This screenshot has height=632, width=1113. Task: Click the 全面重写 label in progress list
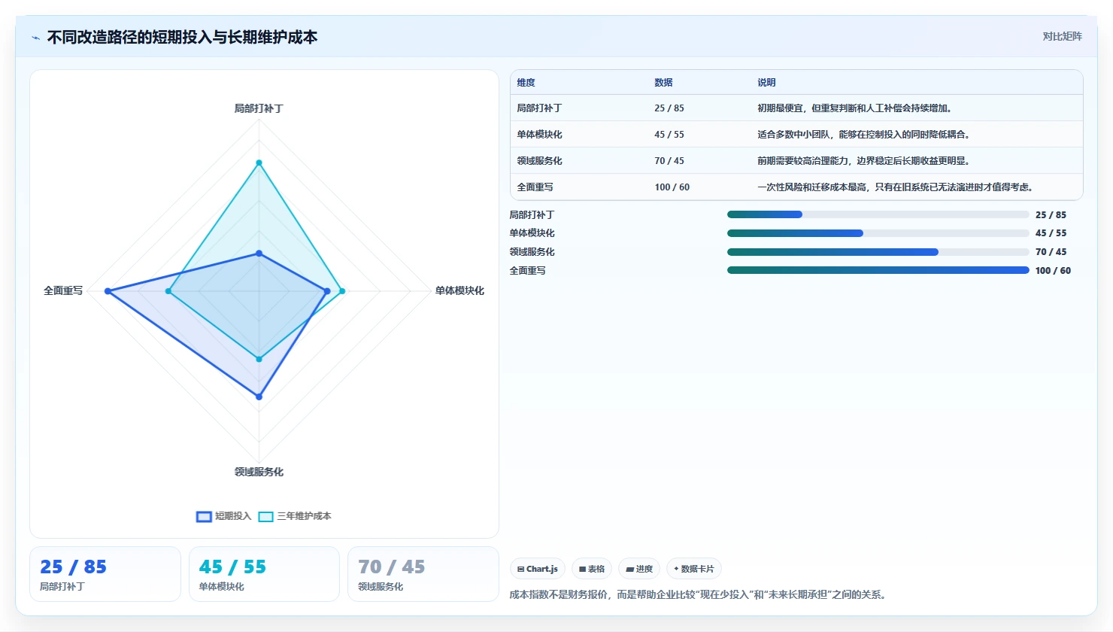click(x=528, y=271)
